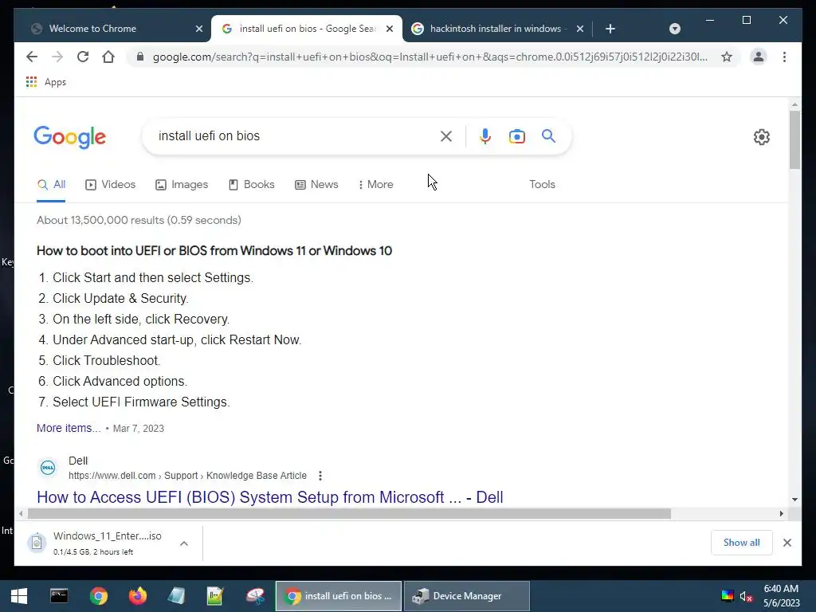Viewport: 816px width, 612px height.
Task: Close the hackintosh installer tab
Action: click(x=580, y=29)
